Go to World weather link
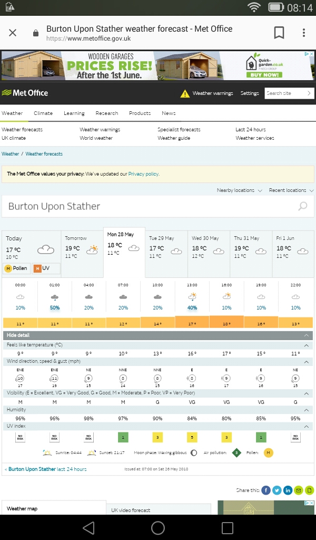This screenshot has height=540, width=316. 96,138
